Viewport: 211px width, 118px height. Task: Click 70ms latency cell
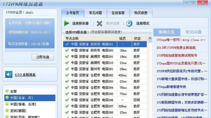(123, 88)
